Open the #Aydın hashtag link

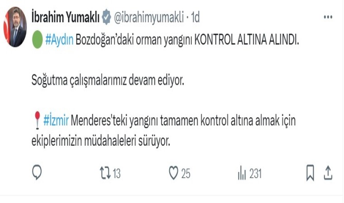pyautogui.click(x=59, y=40)
